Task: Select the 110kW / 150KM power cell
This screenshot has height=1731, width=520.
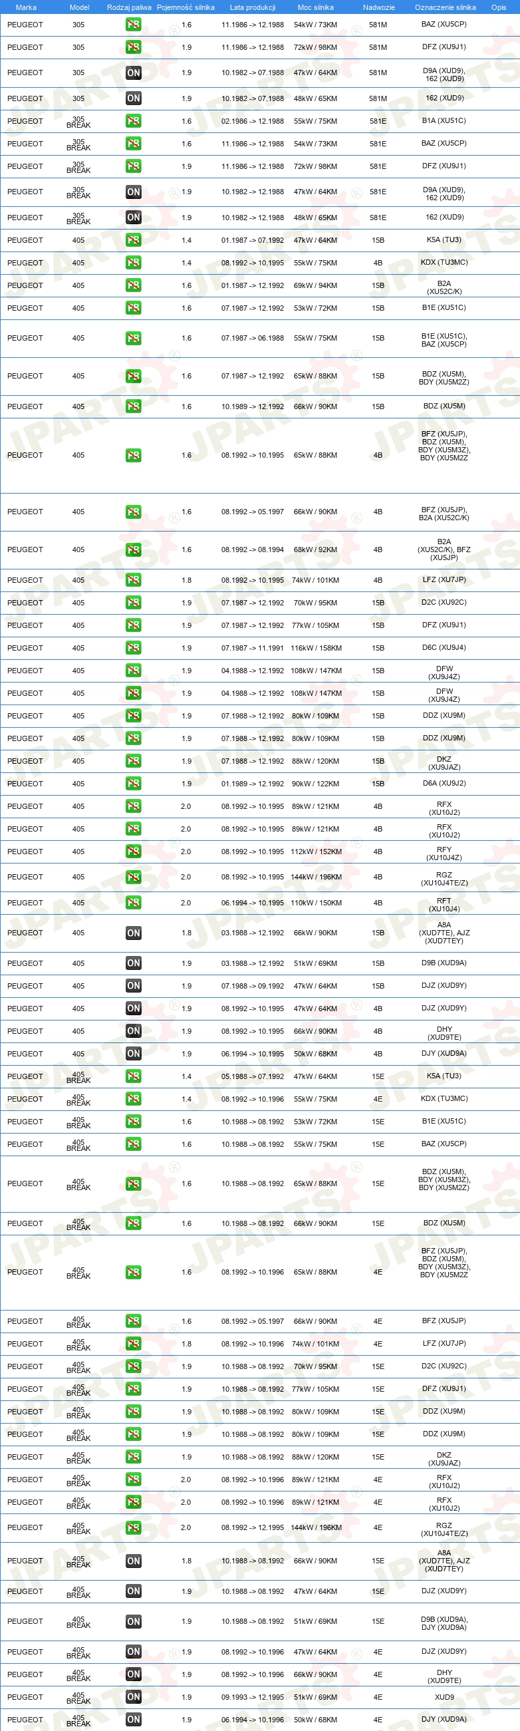Action: (316, 903)
